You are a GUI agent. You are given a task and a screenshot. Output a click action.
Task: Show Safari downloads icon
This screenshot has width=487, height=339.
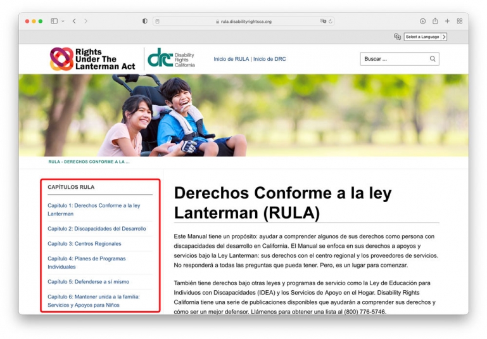[x=422, y=21]
